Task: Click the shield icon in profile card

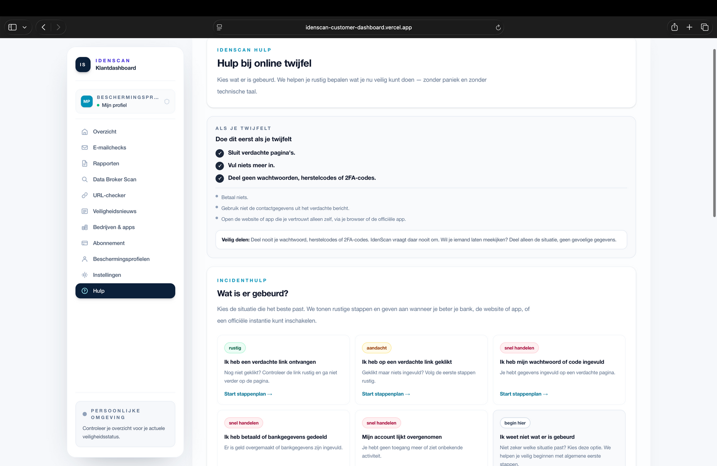Action: pyautogui.click(x=167, y=102)
